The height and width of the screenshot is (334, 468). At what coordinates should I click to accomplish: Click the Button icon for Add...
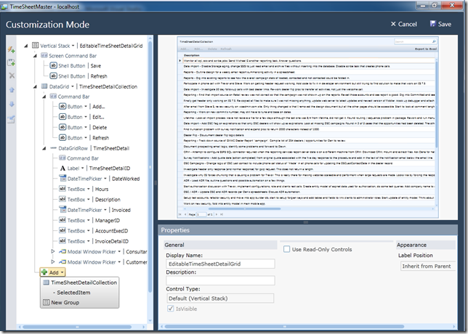(62, 106)
